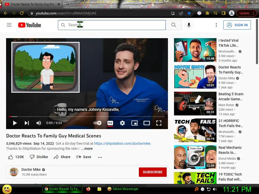
Task: Click the address bar URL
Action: tap(66, 13)
